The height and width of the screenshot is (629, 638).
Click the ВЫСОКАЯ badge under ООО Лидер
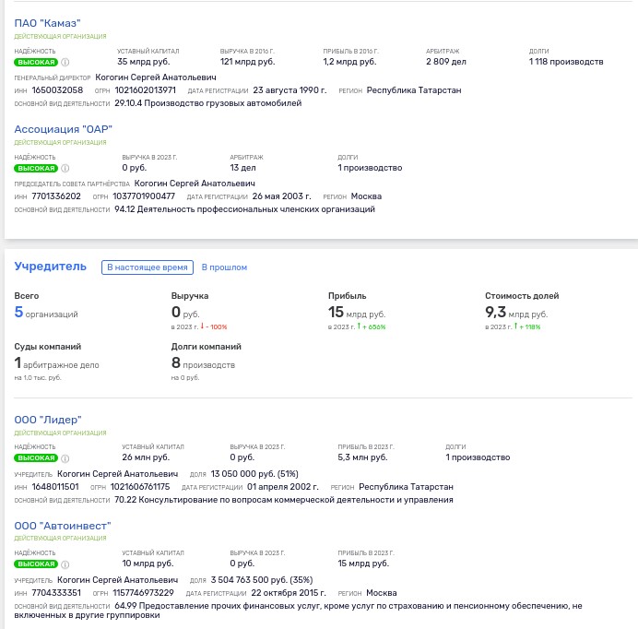36,458
